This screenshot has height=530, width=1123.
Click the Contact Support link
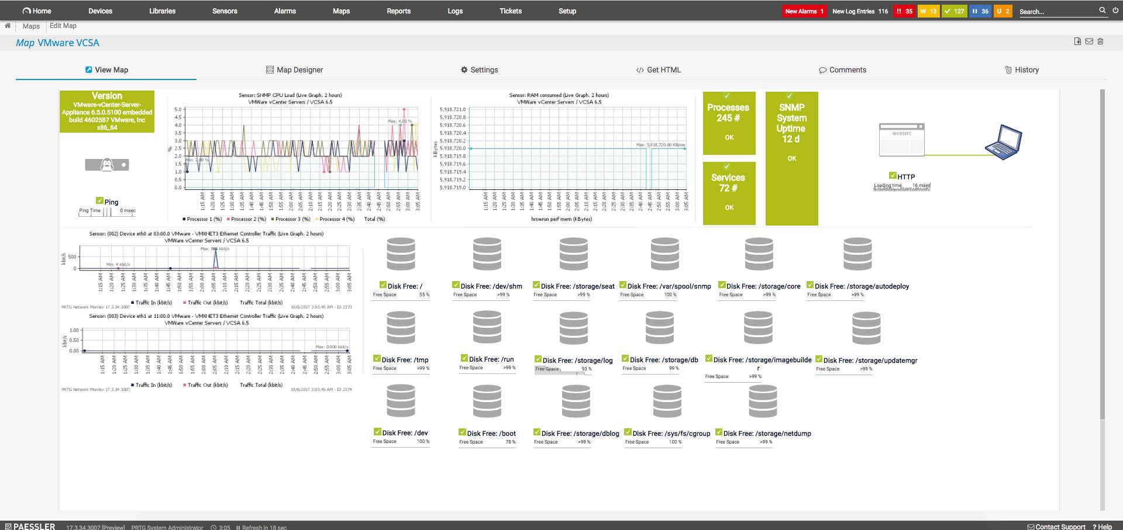pyautogui.click(x=1056, y=526)
